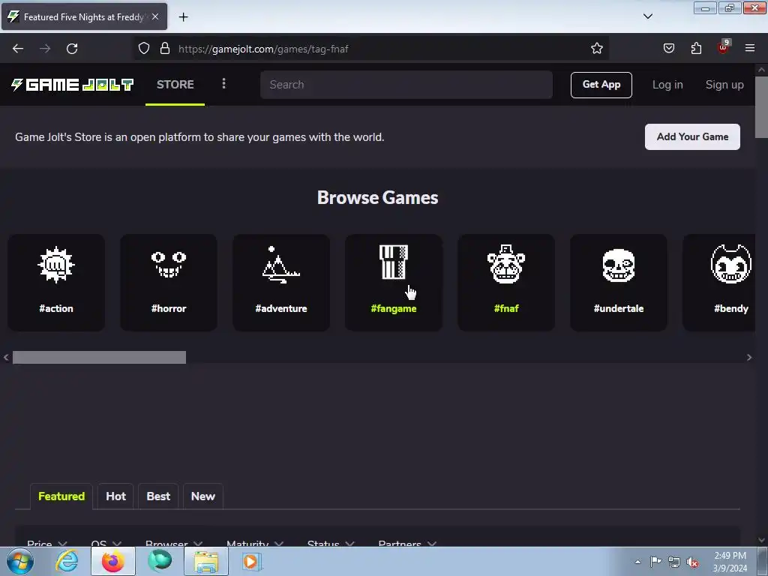Open the three-dot more menu
Screen dimensions: 768x576
point(223,84)
